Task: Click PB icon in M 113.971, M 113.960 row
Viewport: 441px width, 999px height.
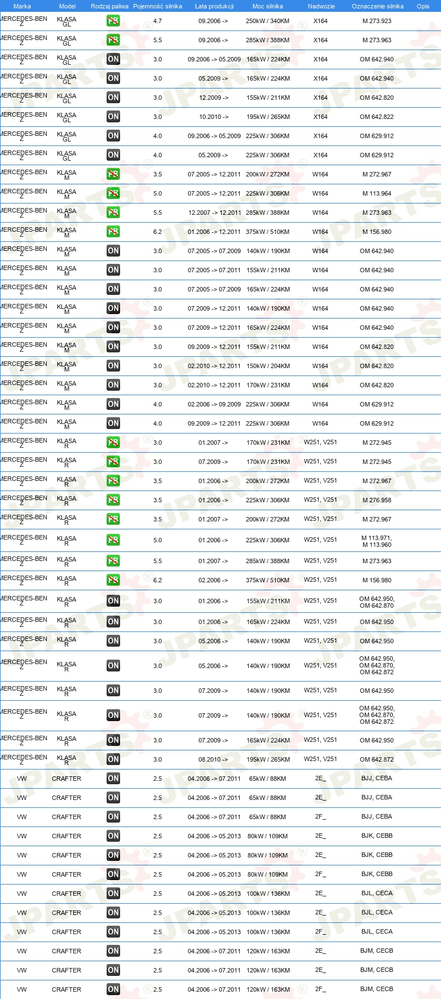Action: (113, 540)
